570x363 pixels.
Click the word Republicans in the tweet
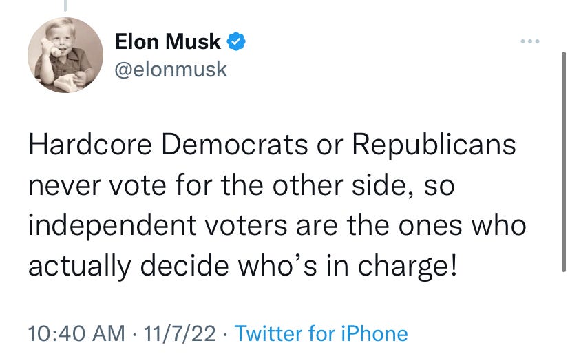pyautogui.click(x=434, y=147)
